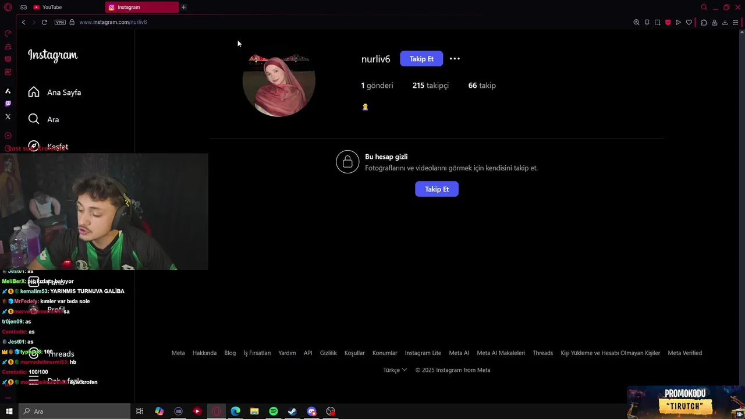This screenshot has height=419, width=745.
Task: Open the pinboard pin icon
Action: (x=647, y=22)
